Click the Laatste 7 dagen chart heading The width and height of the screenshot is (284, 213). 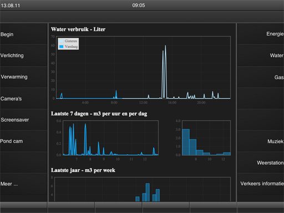pos(99,114)
